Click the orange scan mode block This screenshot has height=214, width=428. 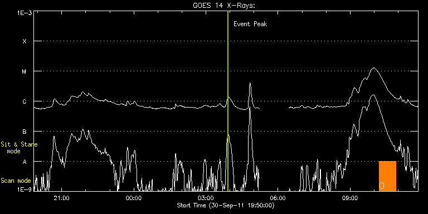pyautogui.click(x=387, y=176)
